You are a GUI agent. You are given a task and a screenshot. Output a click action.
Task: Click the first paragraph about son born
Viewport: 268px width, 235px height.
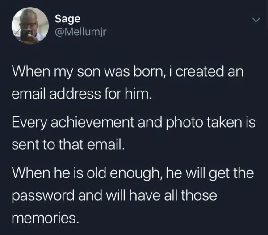click(x=127, y=82)
